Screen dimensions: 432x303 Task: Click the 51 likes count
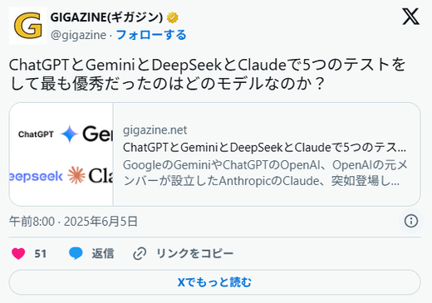click(41, 254)
